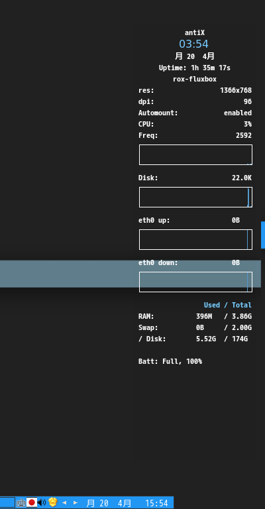Select the active window slot in taskbar

coord(7,502)
